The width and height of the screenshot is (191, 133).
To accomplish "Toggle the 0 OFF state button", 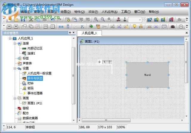I will point(118,19).
